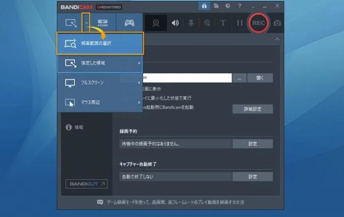Switch to HDMI device recording mode

[x=102, y=23]
